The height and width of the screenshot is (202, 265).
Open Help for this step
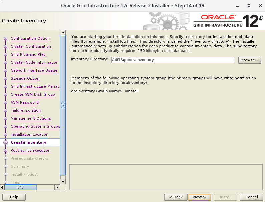14,197
